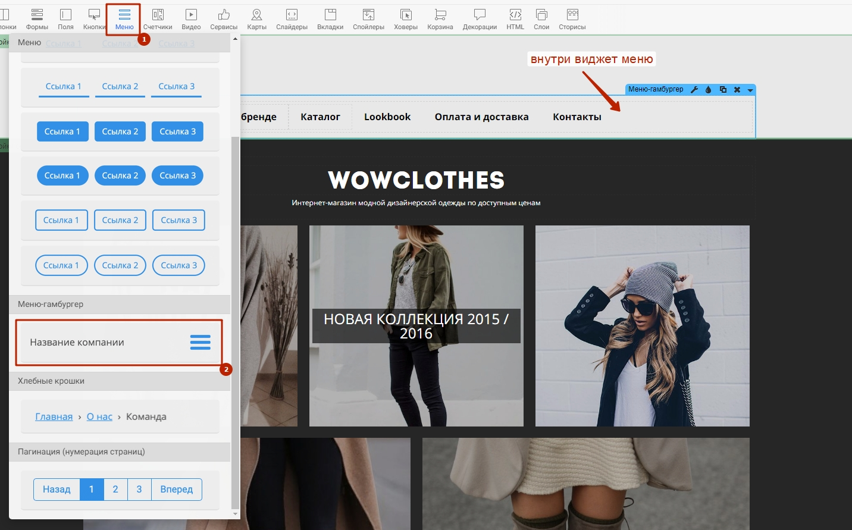Click filled pill-shaped Ссылка 1 button
The width and height of the screenshot is (852, 530).
pyautogui.click(x=62, y=175)
